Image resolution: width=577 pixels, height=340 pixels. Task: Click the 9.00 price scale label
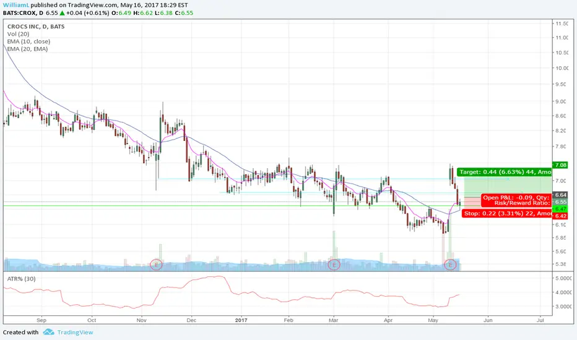561,101
